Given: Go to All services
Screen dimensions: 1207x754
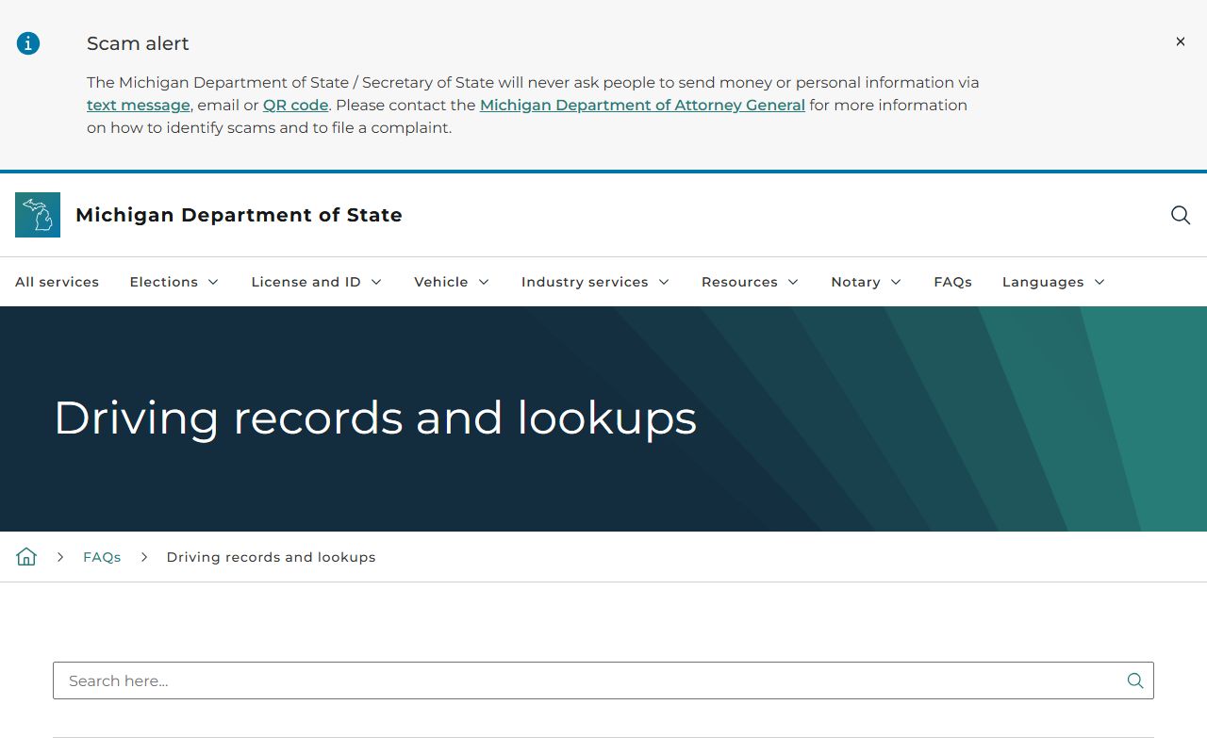Looking at the screenshot, I should point(57,282).
